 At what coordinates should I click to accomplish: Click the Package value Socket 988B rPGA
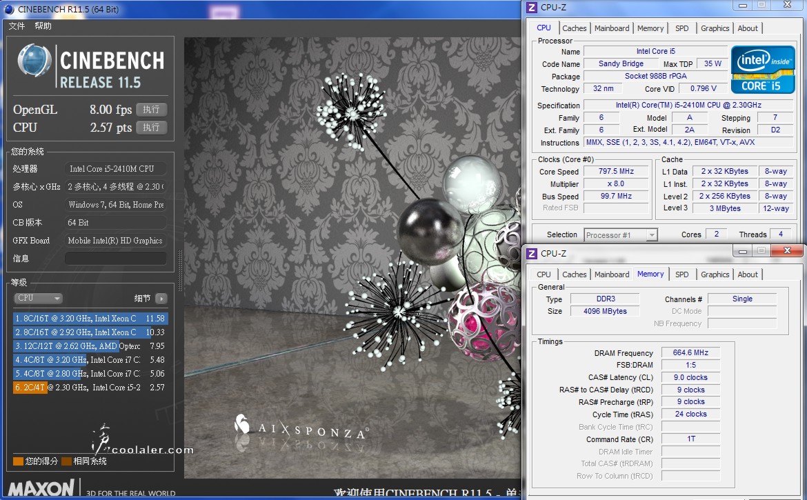(x=656, y=76)
